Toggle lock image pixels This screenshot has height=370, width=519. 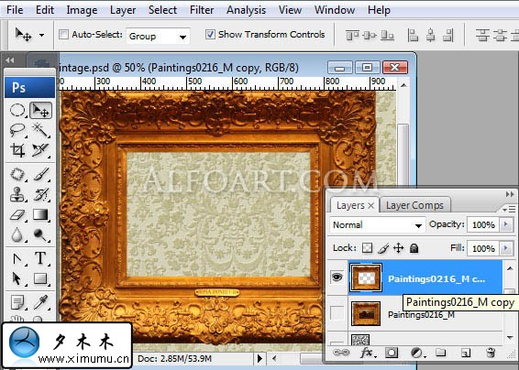coord(383,248)
